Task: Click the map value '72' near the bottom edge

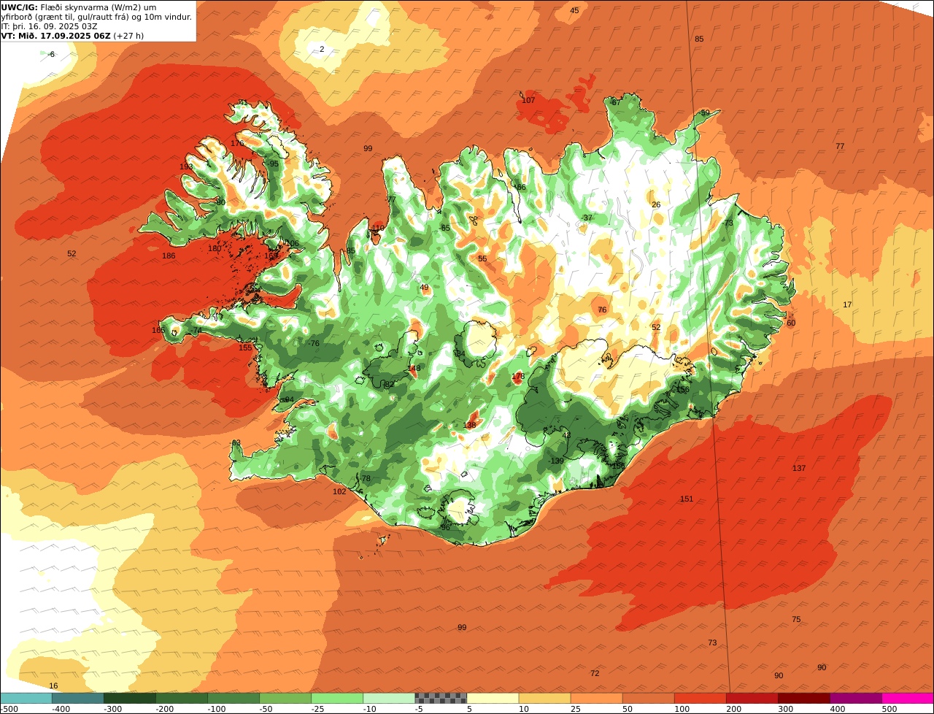Action: [595, 673]
